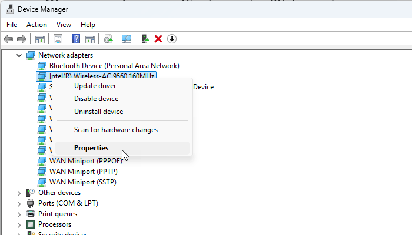The height and width of the screenshot is (235, 412).
Task: Collapse the Network adapters category
Action: [19, 55]
